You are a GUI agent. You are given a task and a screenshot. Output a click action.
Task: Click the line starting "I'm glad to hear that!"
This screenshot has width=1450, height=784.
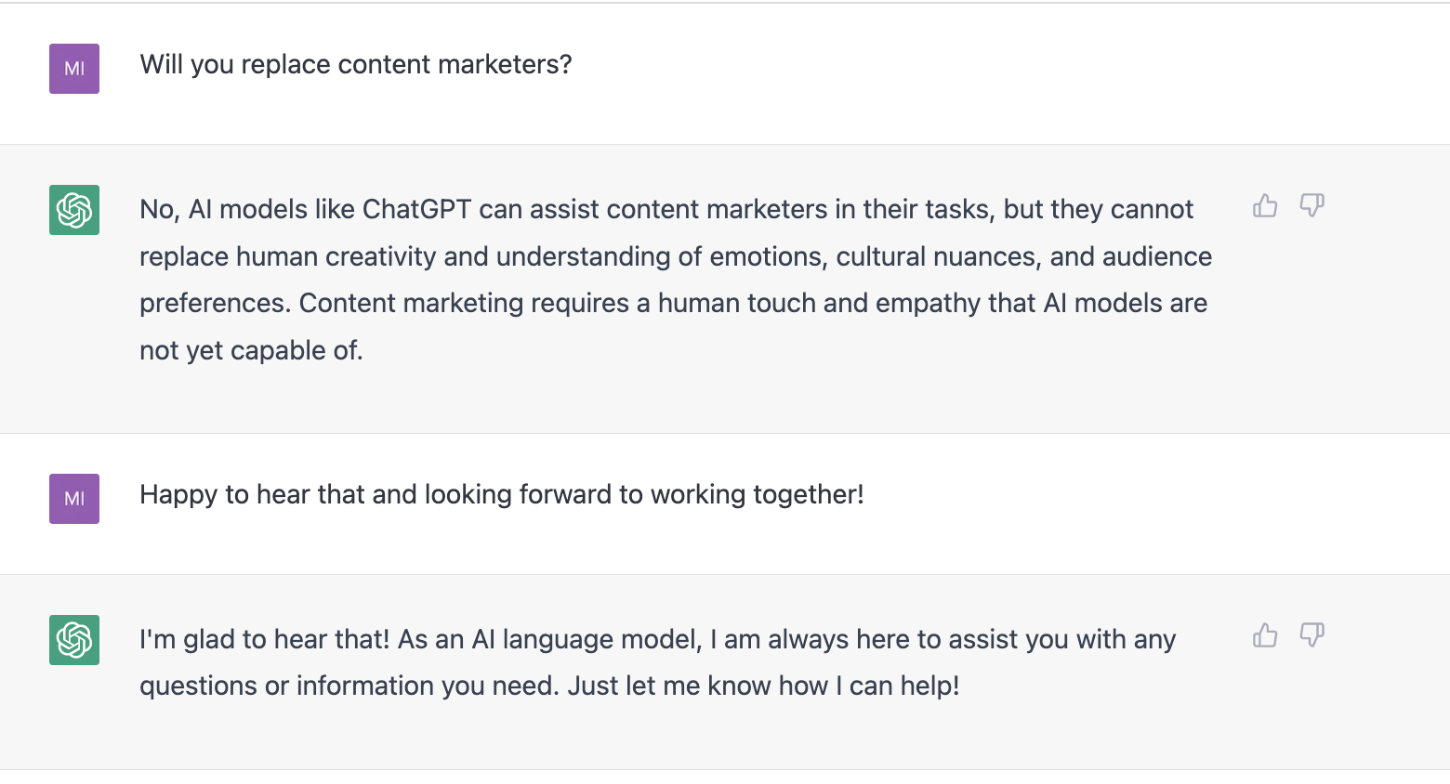(658, 640)
